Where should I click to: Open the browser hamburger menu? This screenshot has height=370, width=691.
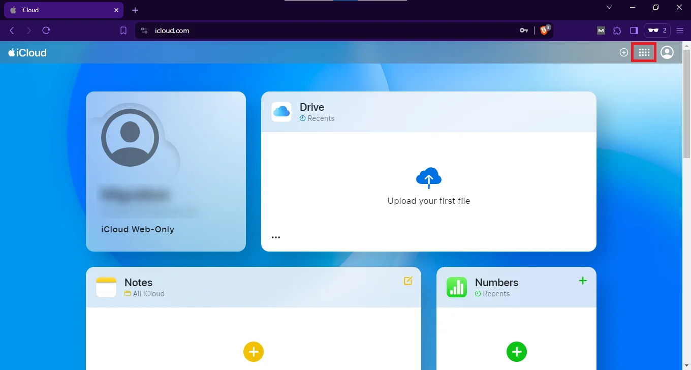point(680,30)
